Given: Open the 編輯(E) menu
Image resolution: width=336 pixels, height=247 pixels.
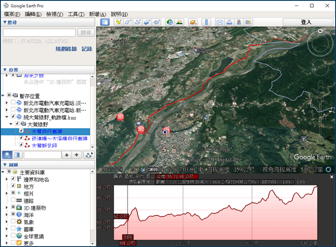Looking at the screenshot, I should (33, 14).
